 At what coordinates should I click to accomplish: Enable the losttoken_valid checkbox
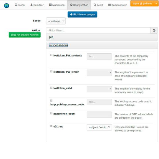[51, 88]
